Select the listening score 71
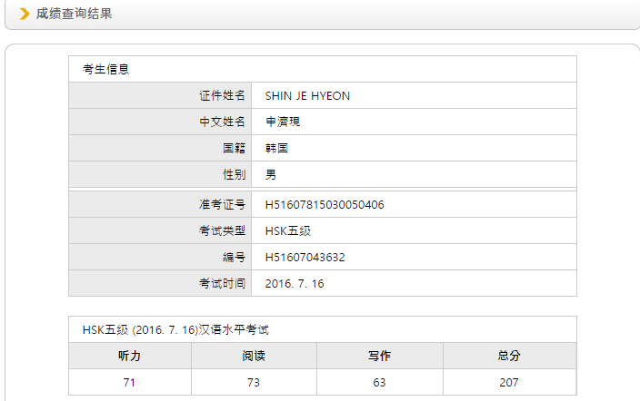The height and width of the screenshot is (401, 640). click(129, 383)
